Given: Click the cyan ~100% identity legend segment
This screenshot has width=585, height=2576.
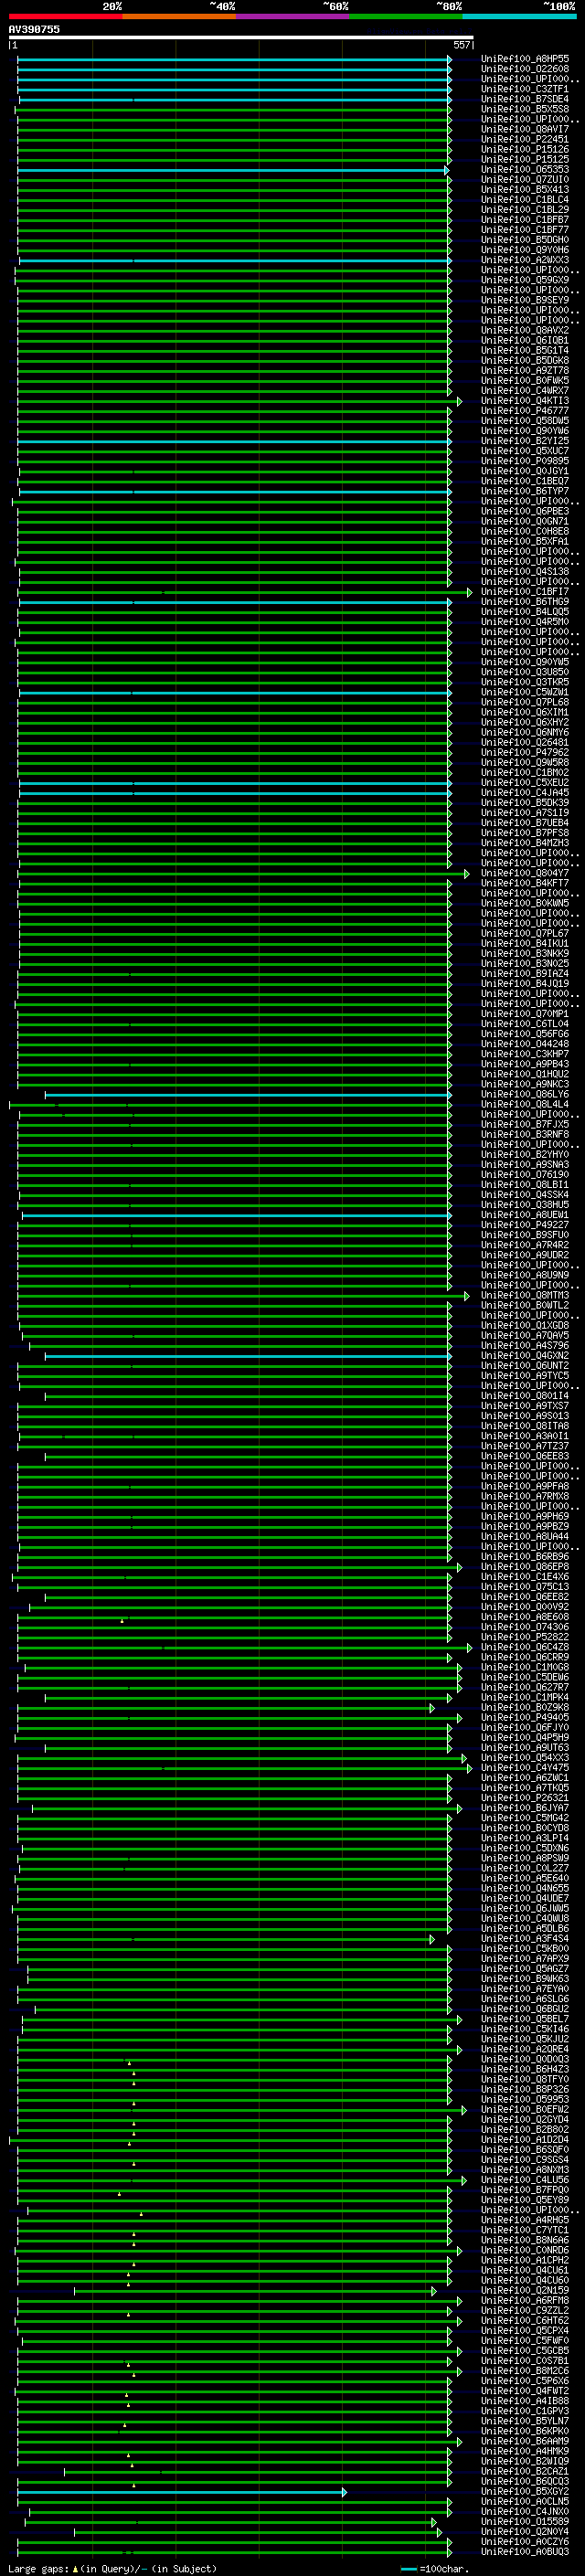Looking at the screenshot, I should tap(519, 16).
